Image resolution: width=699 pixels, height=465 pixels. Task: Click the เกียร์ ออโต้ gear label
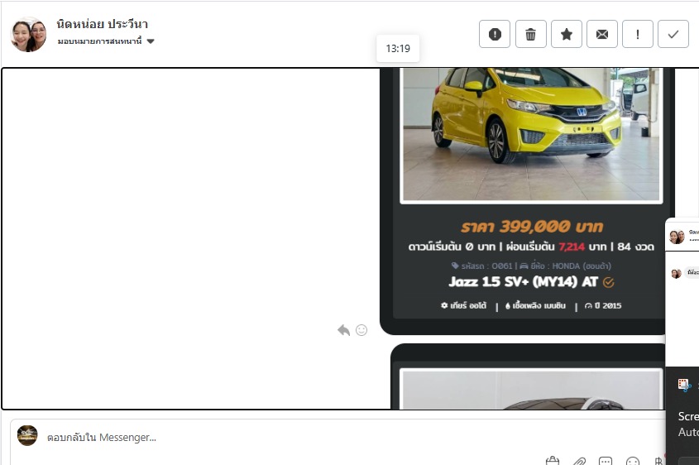point(463,305)
